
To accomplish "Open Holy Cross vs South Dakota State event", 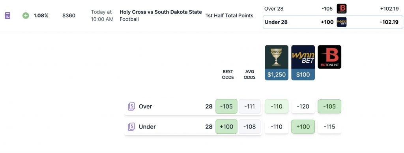I will click(x=161, y=12).
